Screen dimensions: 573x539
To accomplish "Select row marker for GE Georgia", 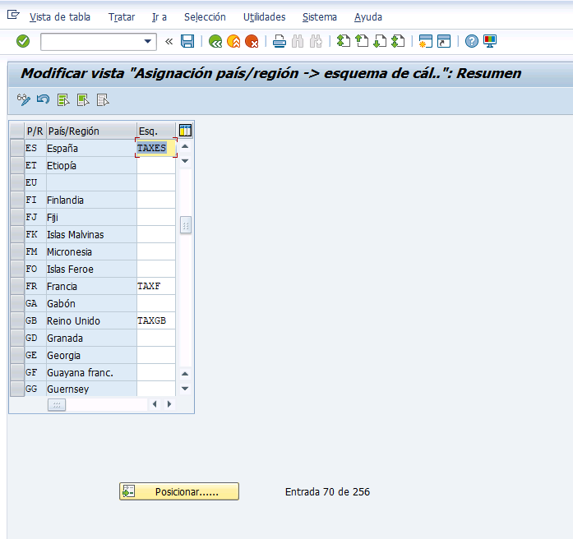I will [x=17, y=355].
